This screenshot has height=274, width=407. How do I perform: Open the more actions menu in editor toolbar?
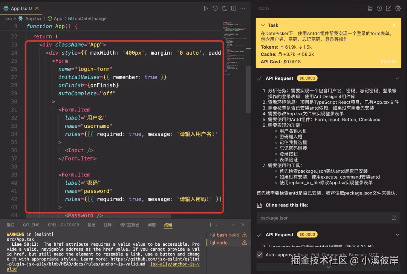(243, 8)
